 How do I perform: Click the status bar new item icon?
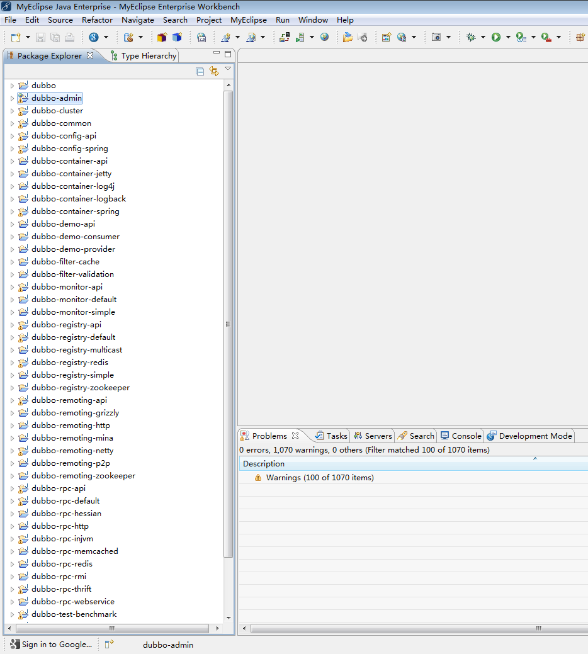(x=109, y=645)
